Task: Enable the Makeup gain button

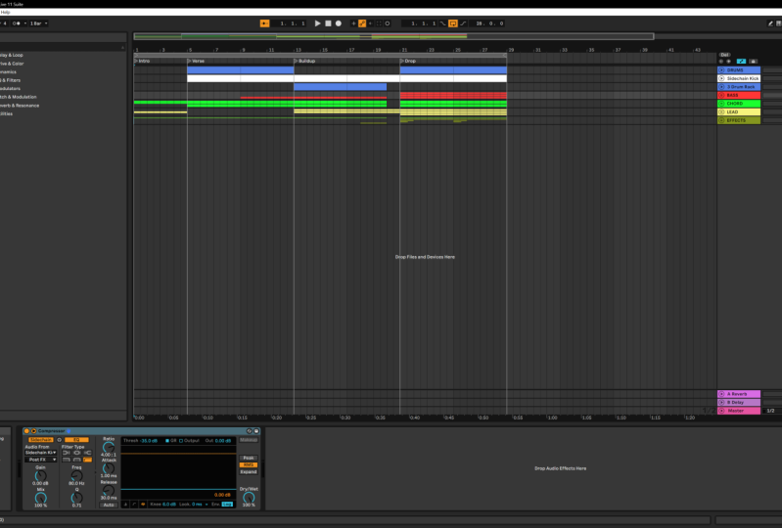Action: pyautogui.click(x=249, y=440)
